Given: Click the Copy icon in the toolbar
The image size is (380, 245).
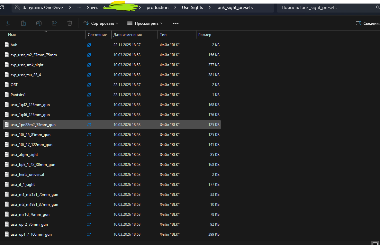Looking at the screenshot, I should pos(8,23).
